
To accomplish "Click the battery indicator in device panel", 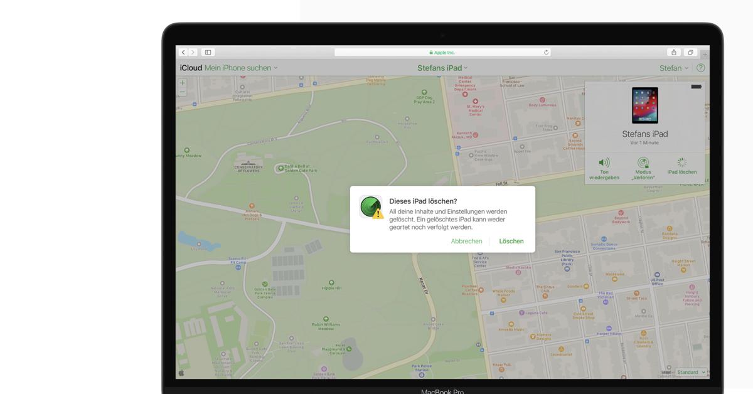I will tap(697, 87).
